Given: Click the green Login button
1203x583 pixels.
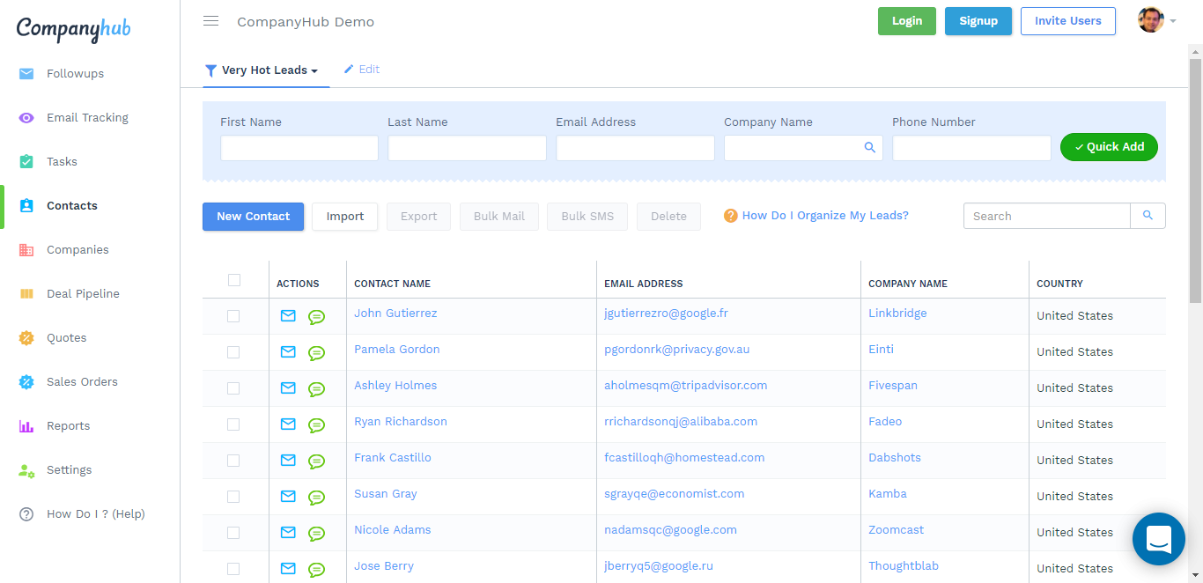Looking at the screenshot, I should 907,21.
